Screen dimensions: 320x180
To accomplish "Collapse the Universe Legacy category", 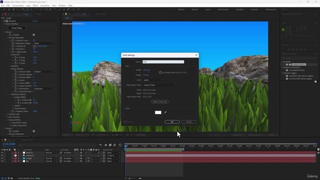I will [x=282, y=73].
